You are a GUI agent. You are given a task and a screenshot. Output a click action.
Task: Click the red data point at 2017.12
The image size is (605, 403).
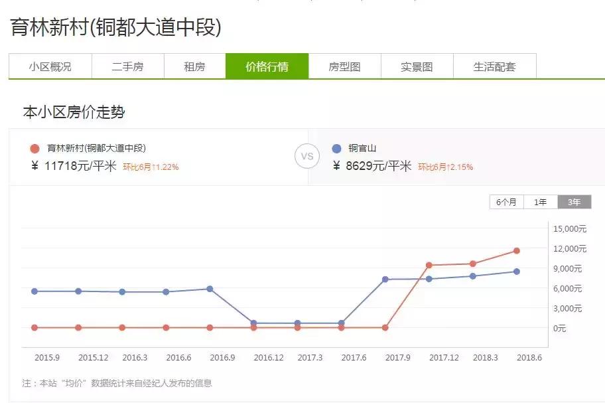tap(429, 264)
